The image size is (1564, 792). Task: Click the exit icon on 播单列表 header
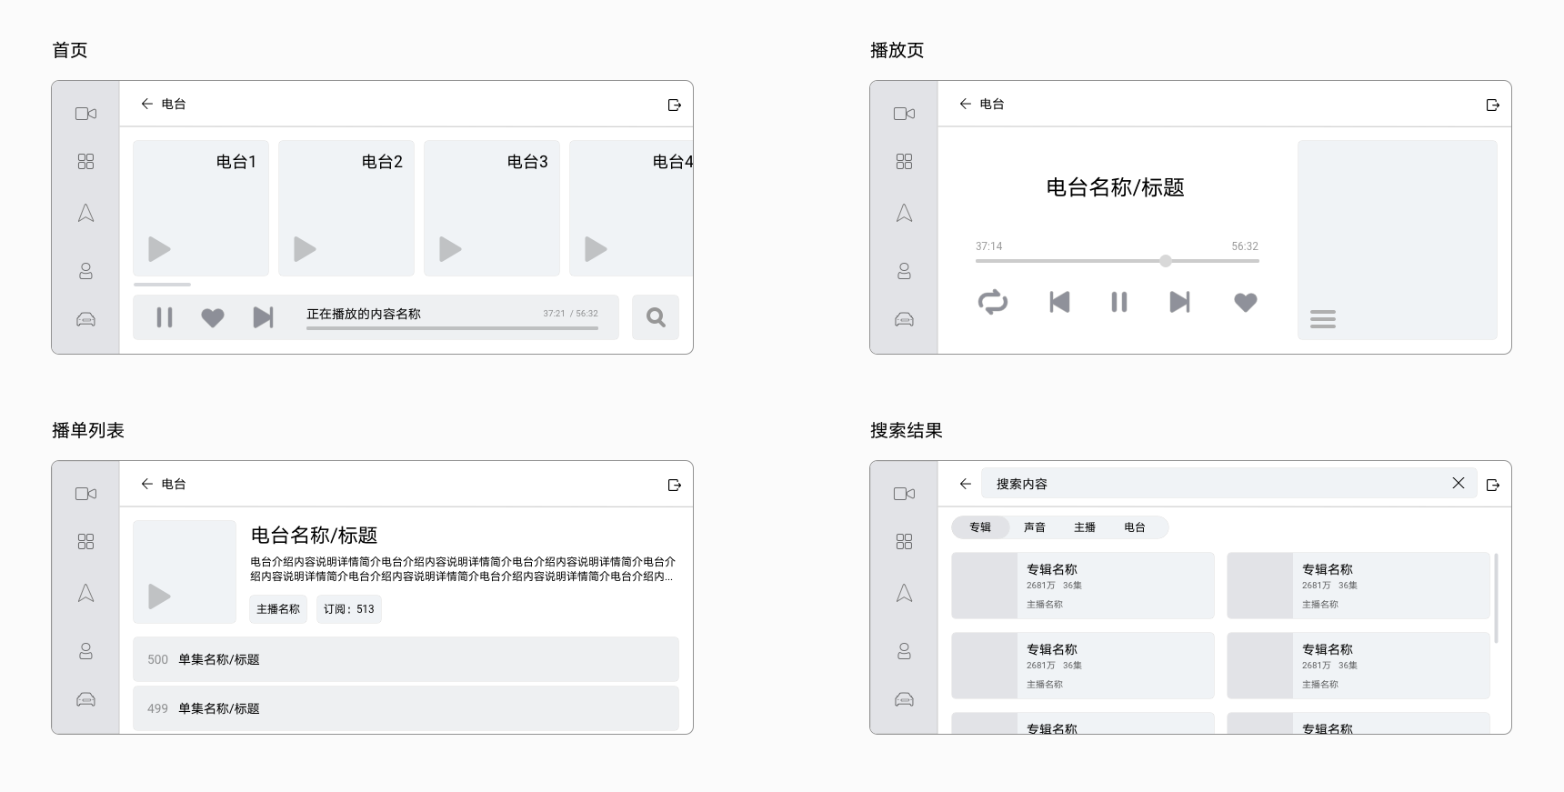(x=675, y=485)
